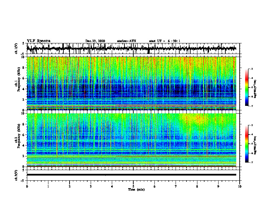Viewport: 270px width, 209px height.
Task: Click the "station=ATH" header label
Action: (x=126, y=41)
